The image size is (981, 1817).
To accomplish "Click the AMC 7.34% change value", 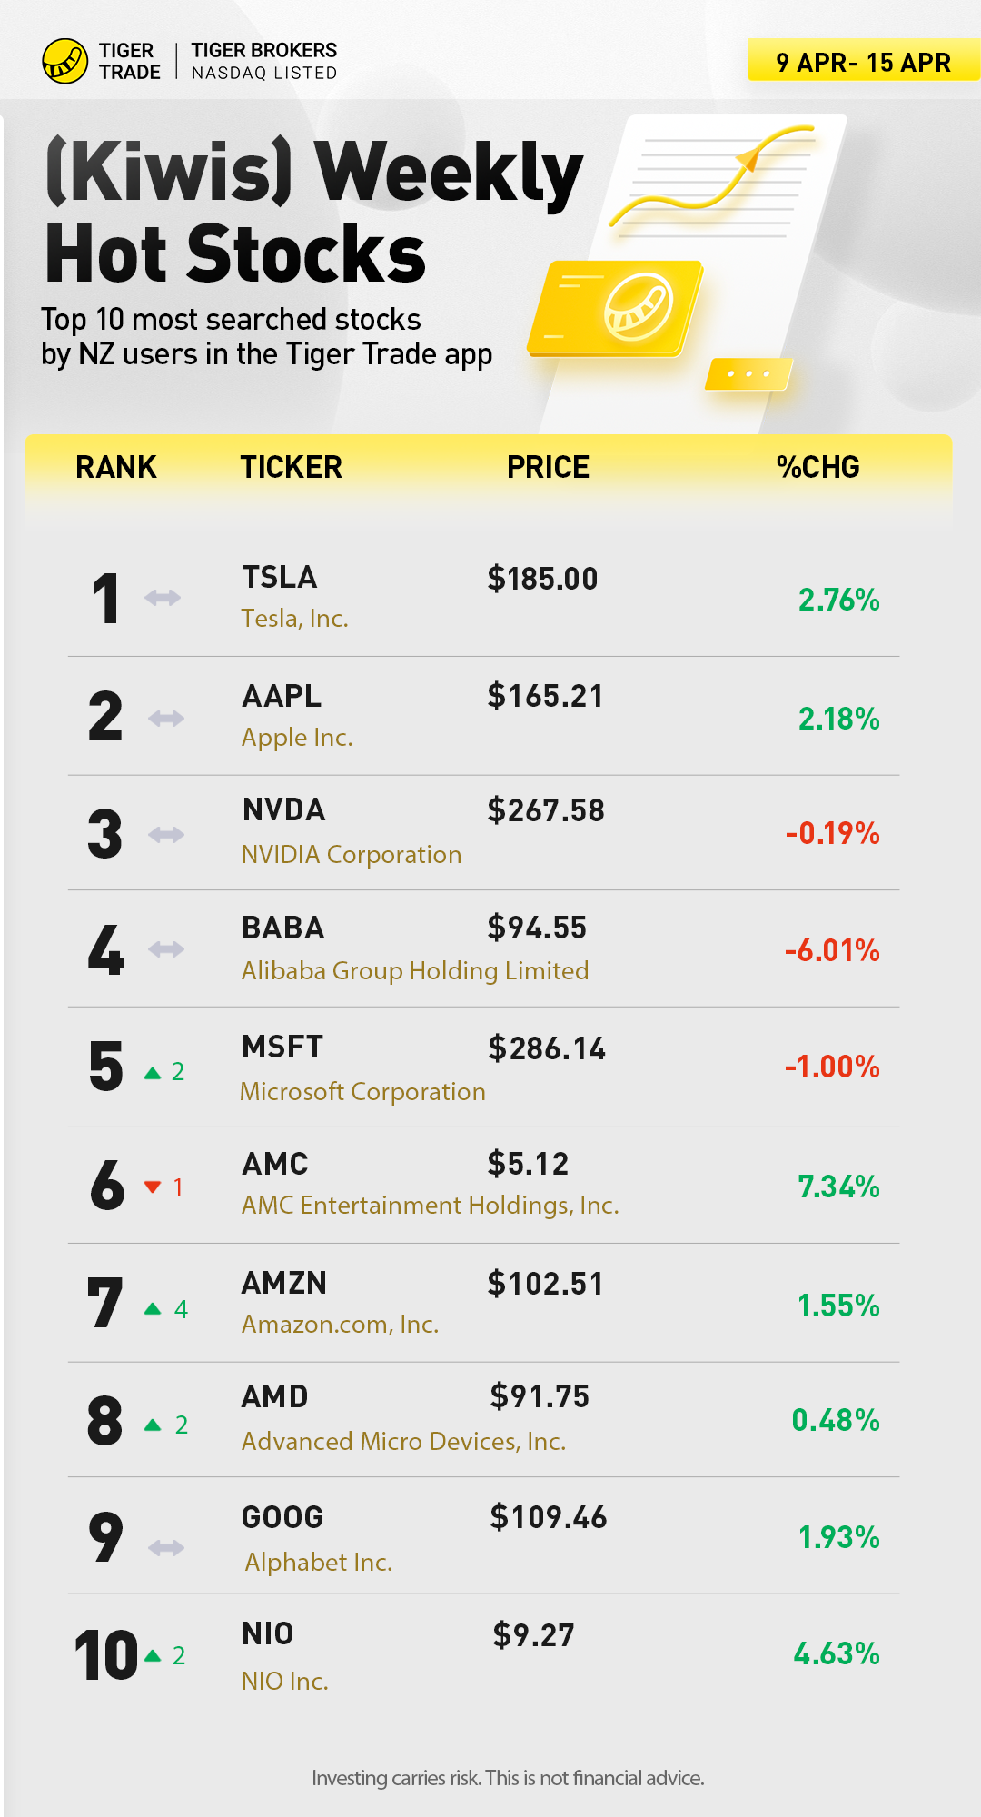I will tap(838, 1187).
